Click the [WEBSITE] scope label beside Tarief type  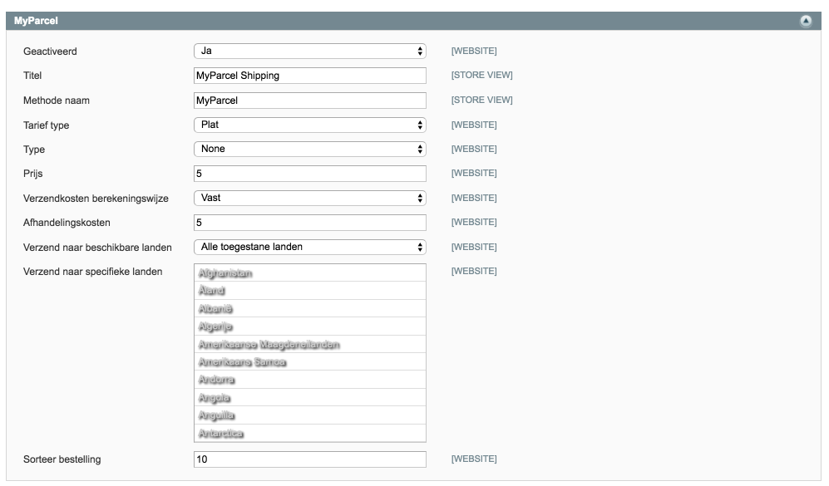[x=474, y=125]
